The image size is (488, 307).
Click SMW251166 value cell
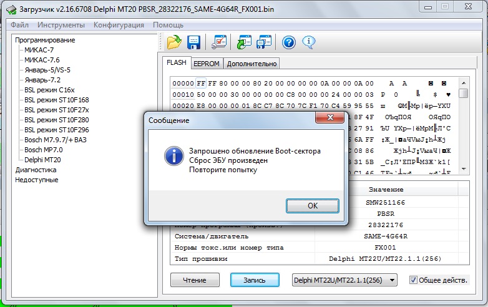click(x=385, y=203)
